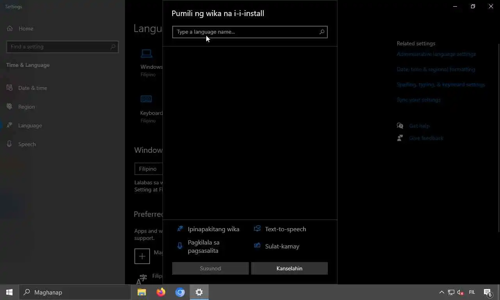The width and height of the screenshot is (500, 300).
Task: Click the language name search field
Action: click(x=250, y=32)
